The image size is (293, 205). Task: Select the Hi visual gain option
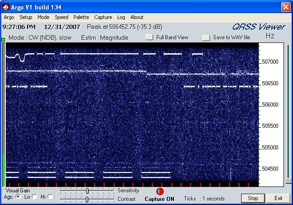pyautogui.click(x=50, y=196)
